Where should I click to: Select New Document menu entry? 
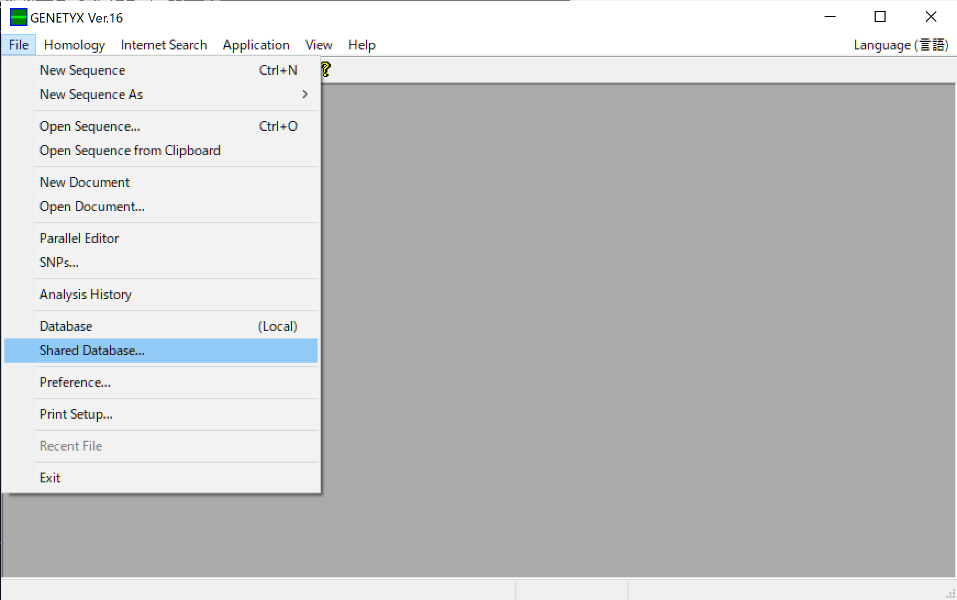click(x=161, y=182)
